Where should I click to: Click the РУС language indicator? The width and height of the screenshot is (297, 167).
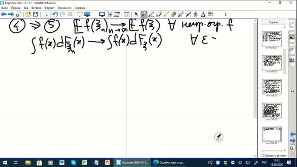(265, 162)
